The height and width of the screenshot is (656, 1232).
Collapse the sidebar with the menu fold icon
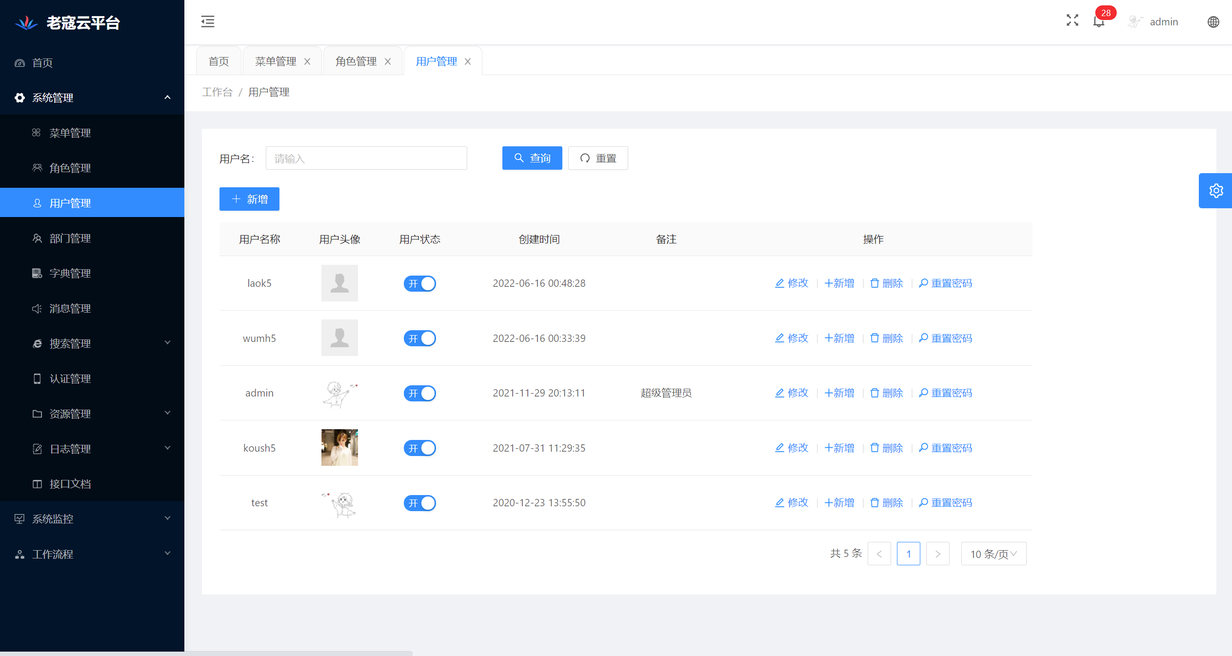pyautogui.click(x=208, y=21)
